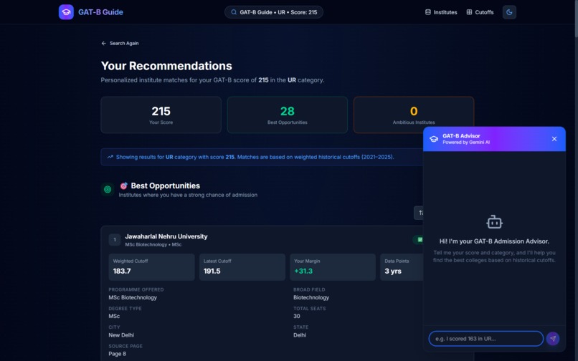Viewport: 578px width, 361px height.
Task: Click the database icon beside Institutes
Action: point(428,12)
